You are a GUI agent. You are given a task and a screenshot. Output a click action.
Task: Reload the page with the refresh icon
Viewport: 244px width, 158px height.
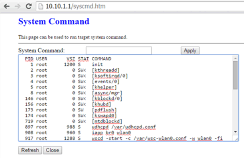[x=29, y=6]
